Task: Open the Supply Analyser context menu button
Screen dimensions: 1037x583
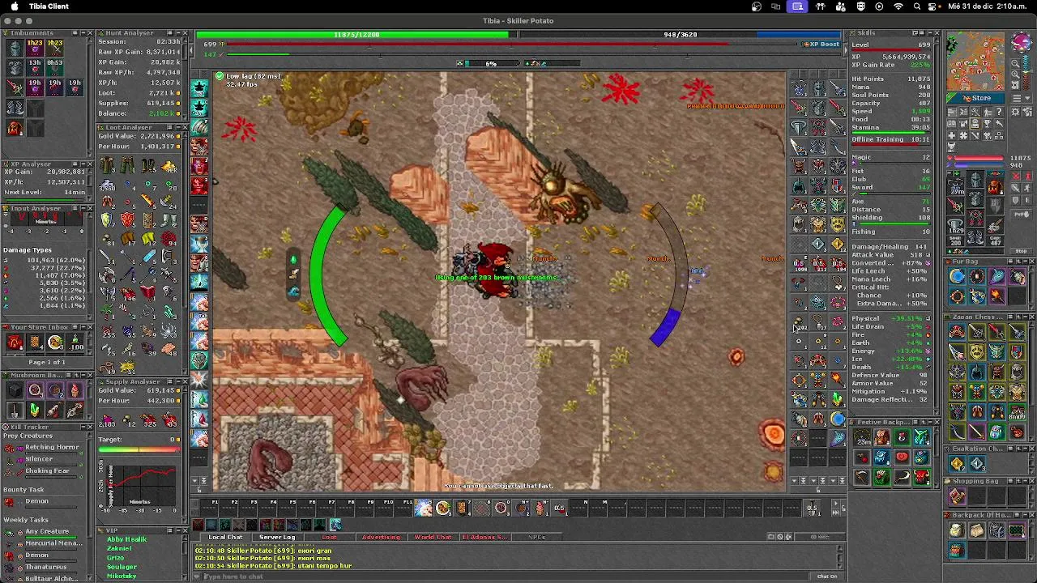Action: click(170, 382)
